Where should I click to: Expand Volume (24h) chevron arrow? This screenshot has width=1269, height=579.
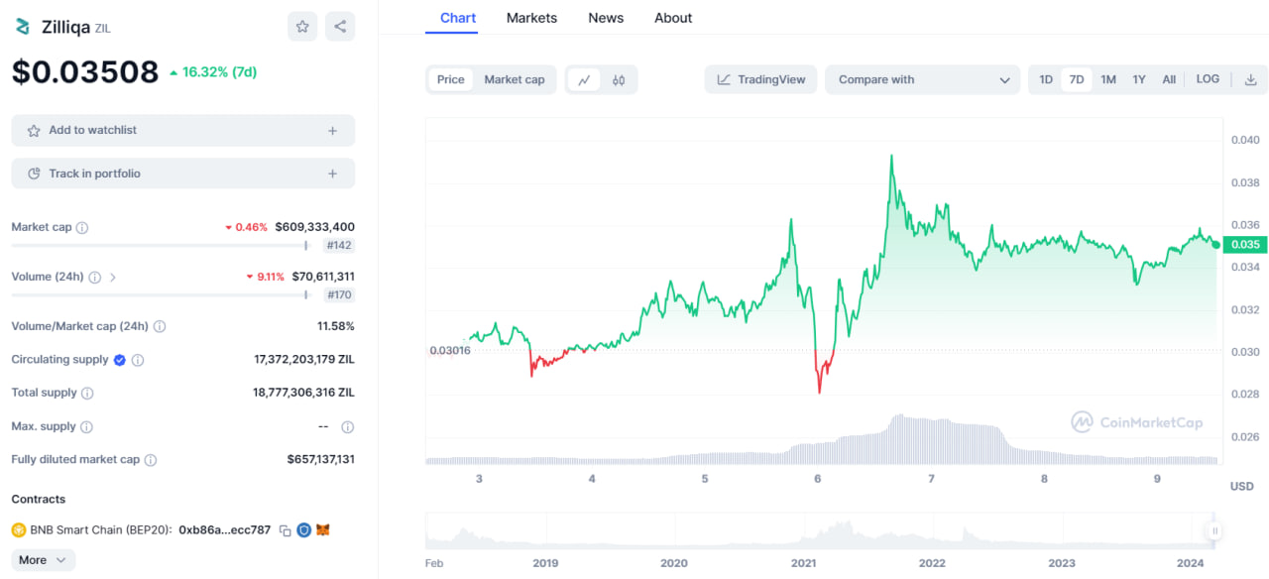pyautogui.click(x=113, y=278)
